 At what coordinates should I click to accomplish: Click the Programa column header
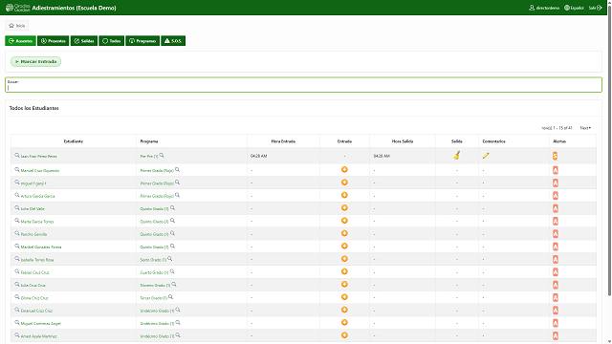[149, 141]
